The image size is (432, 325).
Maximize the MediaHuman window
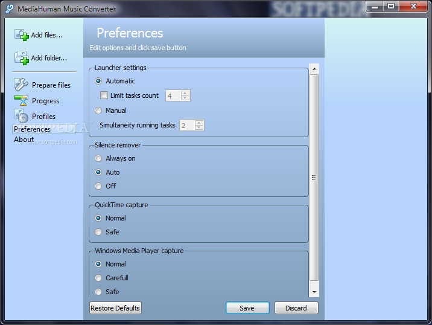[391, 7]
